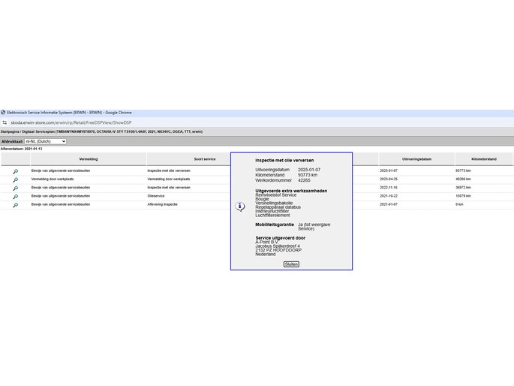Click the URL in the address bar

[x=71, y=122]
